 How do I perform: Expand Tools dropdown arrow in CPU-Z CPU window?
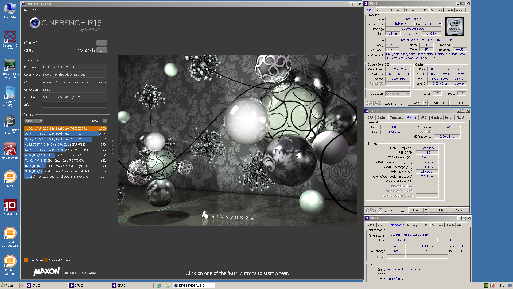[x=425, y=103]
